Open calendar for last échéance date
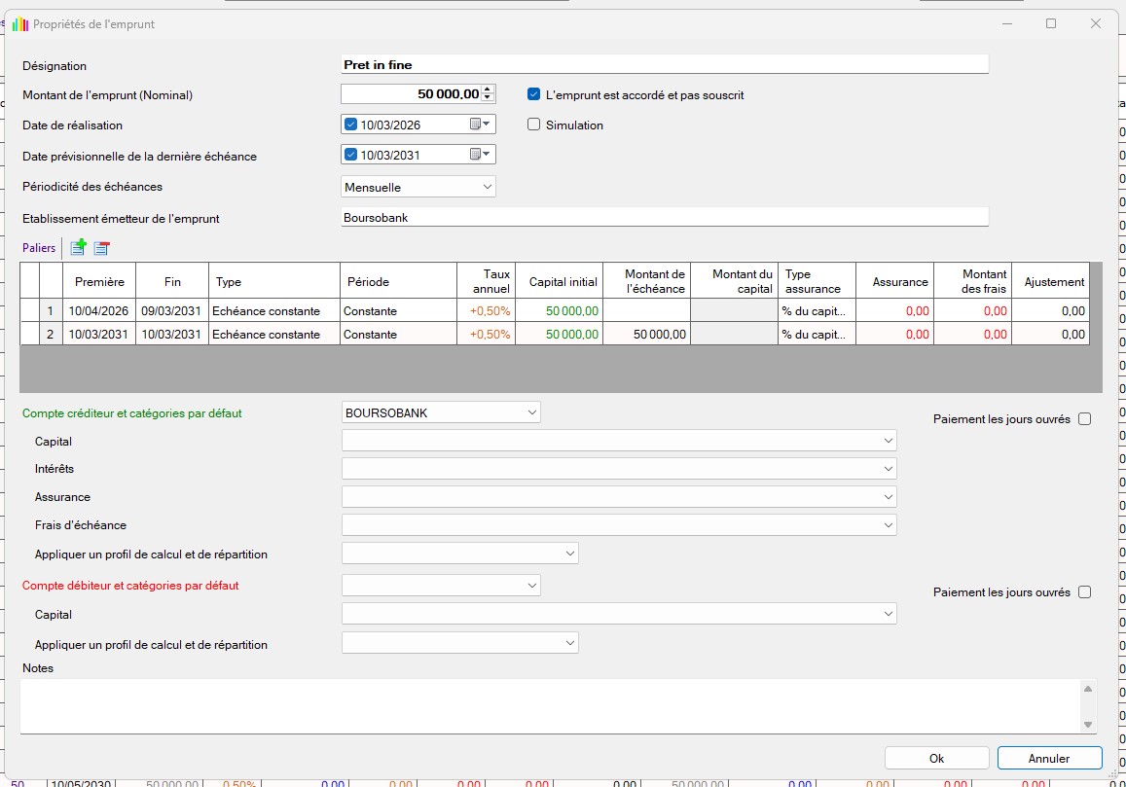1126x787 pixels. click(x=482, y=155)
